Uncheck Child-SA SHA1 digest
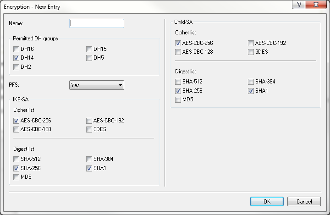The height and width of the screenshot is (215, 330). 251,91
